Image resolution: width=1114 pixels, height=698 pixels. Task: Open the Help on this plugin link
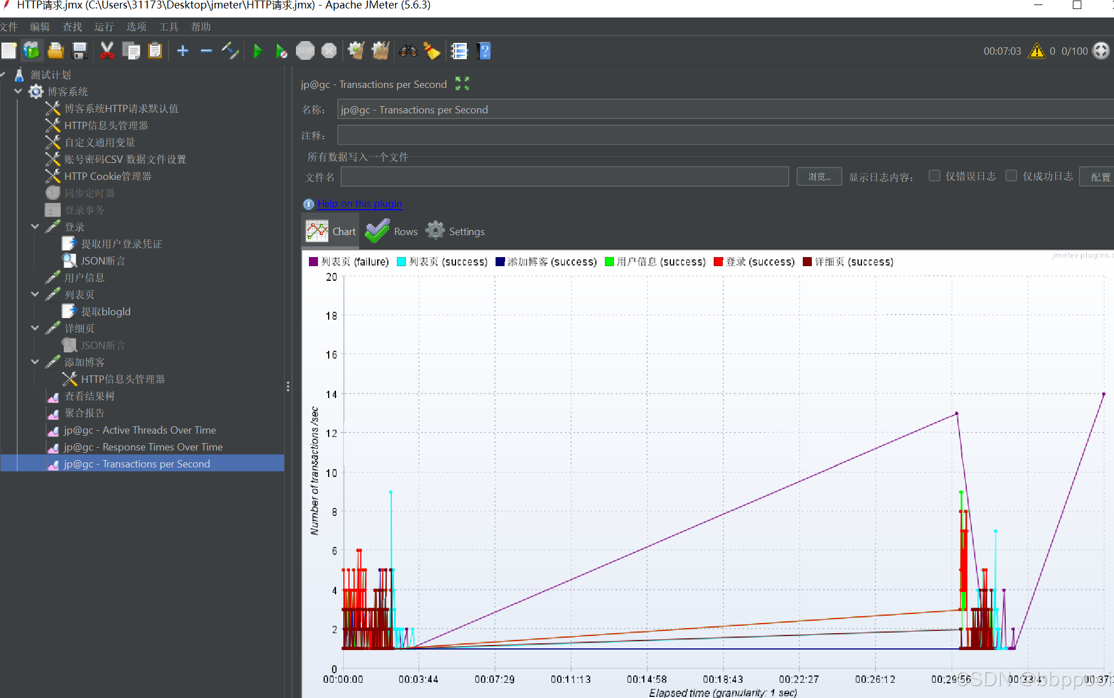[x=359, y=204]
